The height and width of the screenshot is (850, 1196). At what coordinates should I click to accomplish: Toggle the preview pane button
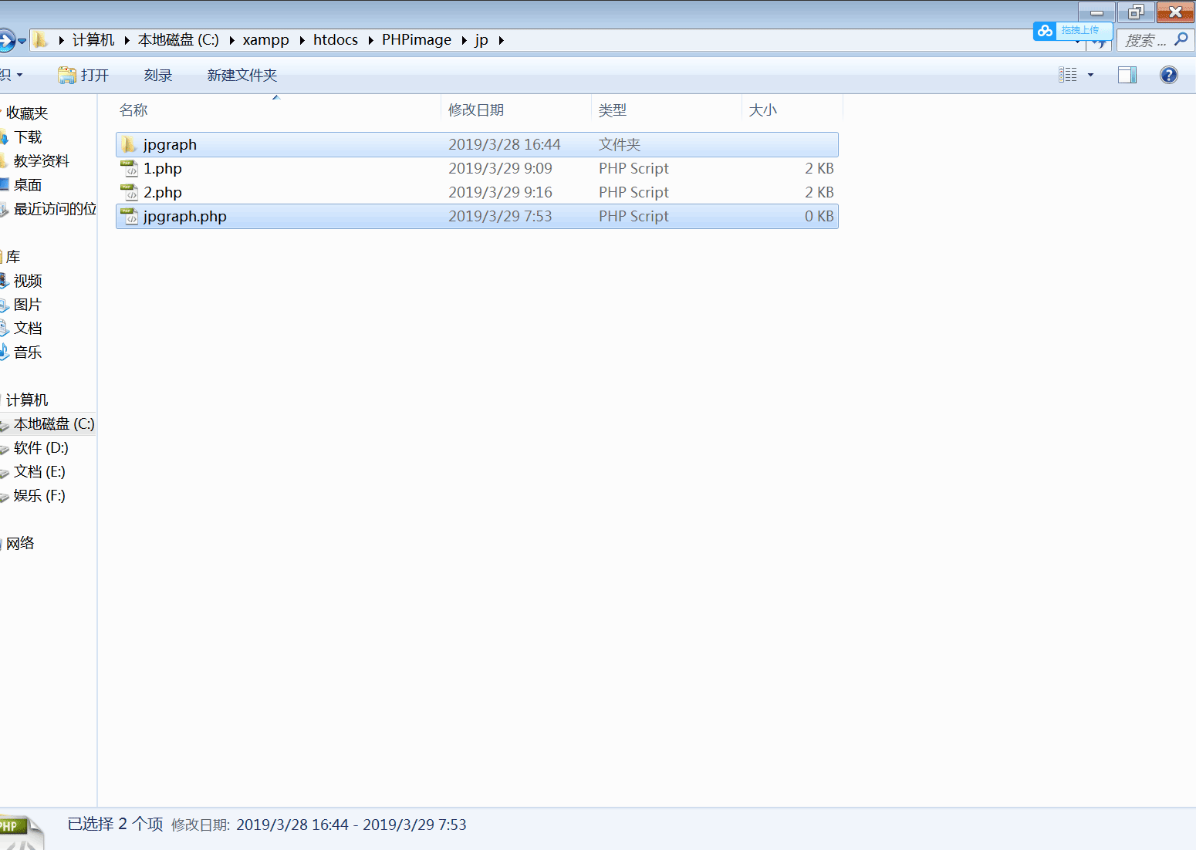tap(1127, 75)
